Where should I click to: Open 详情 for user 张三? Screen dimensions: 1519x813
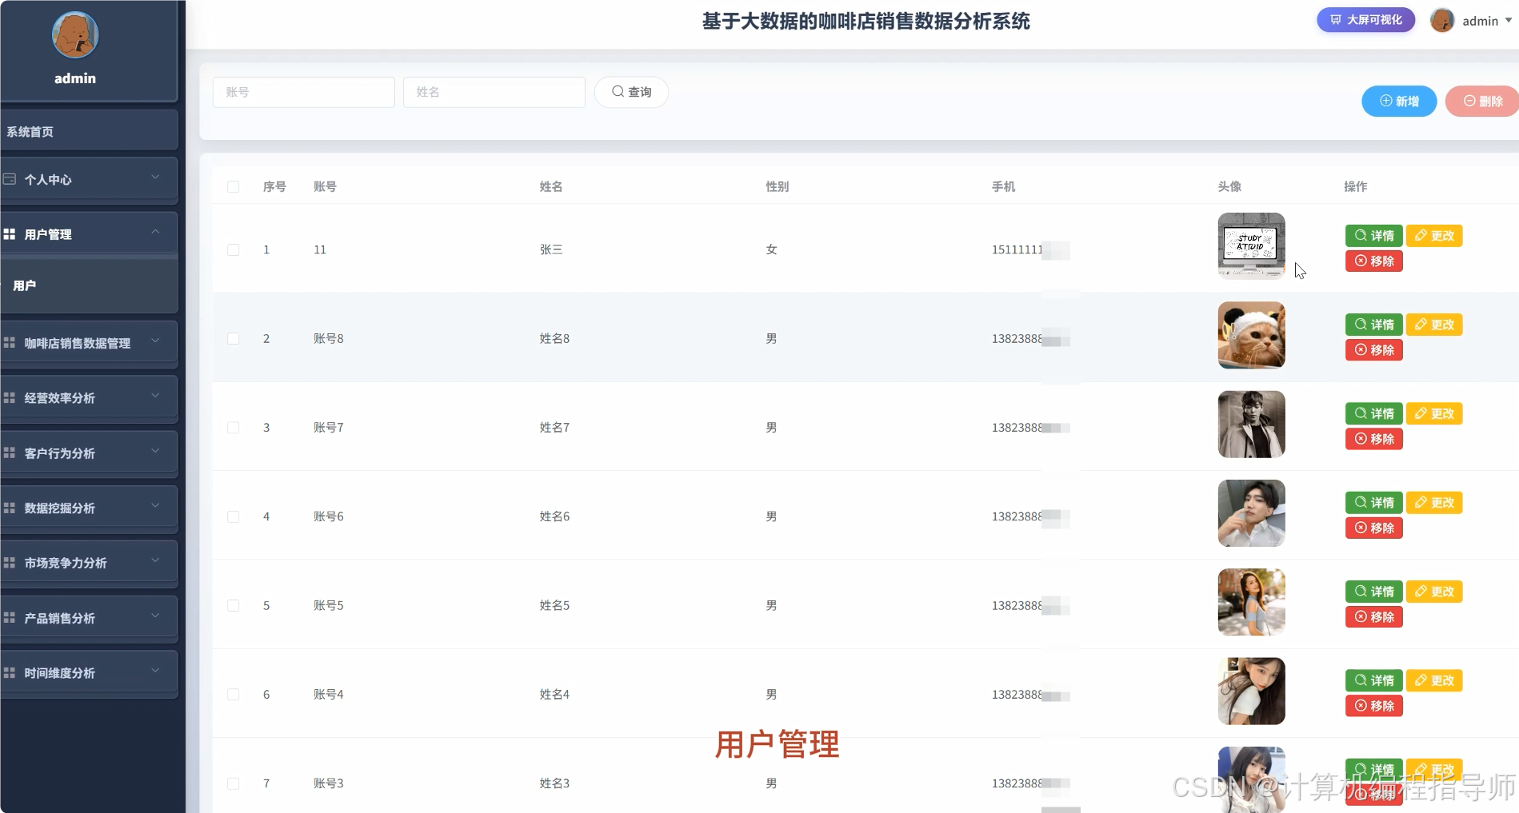pyautogui.click(x=1373, y=235)
